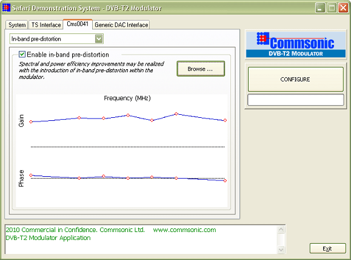The height and width of the screenshot is (260, 351).
Task: Click the Commsonic DVB-T2 Modulator logo
Action: (x=296, y=44)
